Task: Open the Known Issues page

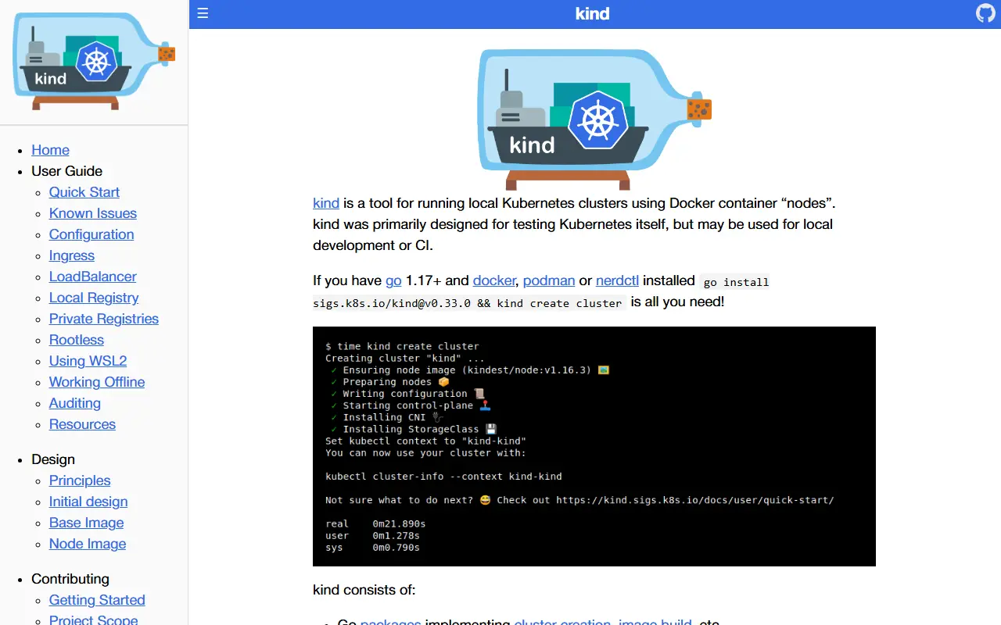Action: coord(93,213)
